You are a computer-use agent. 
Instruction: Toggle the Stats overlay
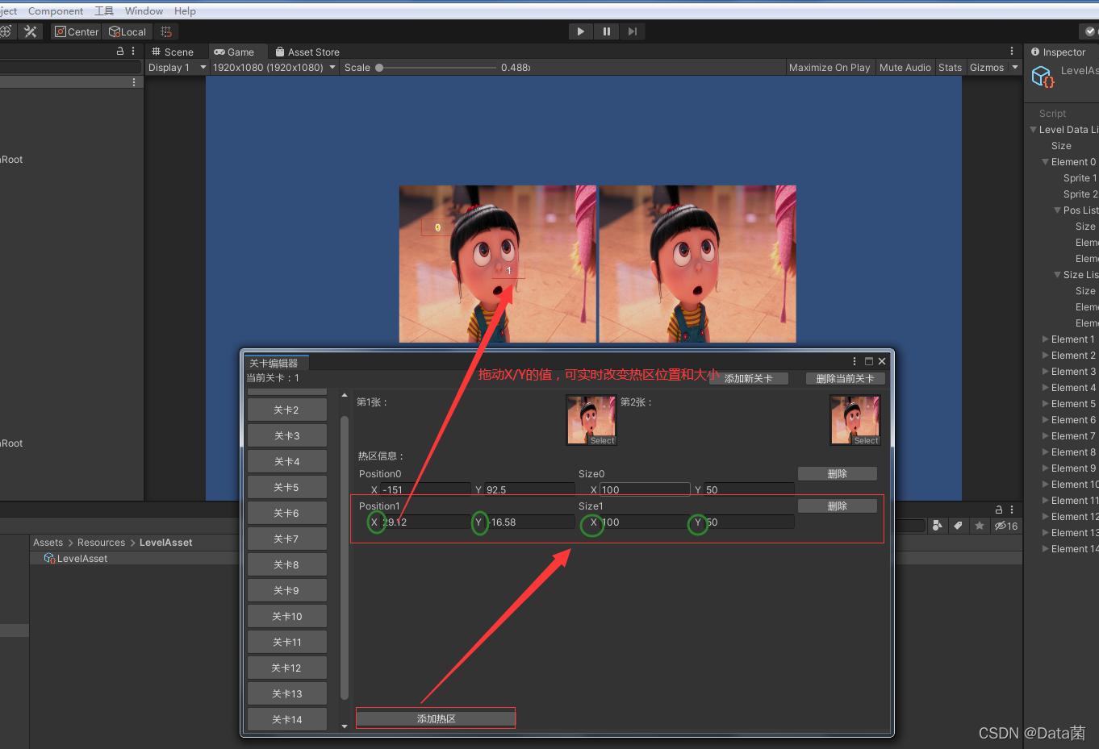tap(950, 68)
